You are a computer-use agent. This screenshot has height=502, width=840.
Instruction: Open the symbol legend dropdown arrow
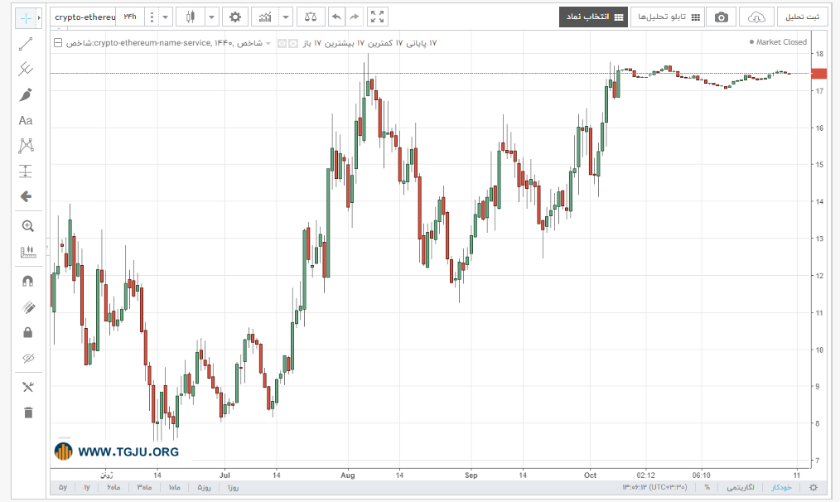click(x=268, y=43)
